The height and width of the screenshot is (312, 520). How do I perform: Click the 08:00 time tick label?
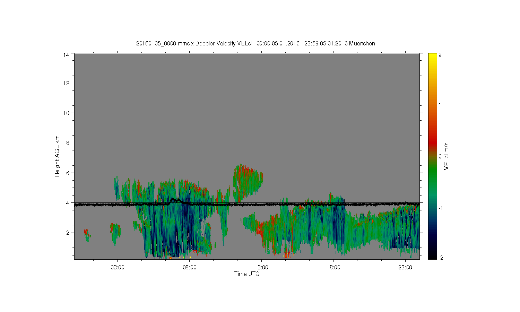[190, 268]
